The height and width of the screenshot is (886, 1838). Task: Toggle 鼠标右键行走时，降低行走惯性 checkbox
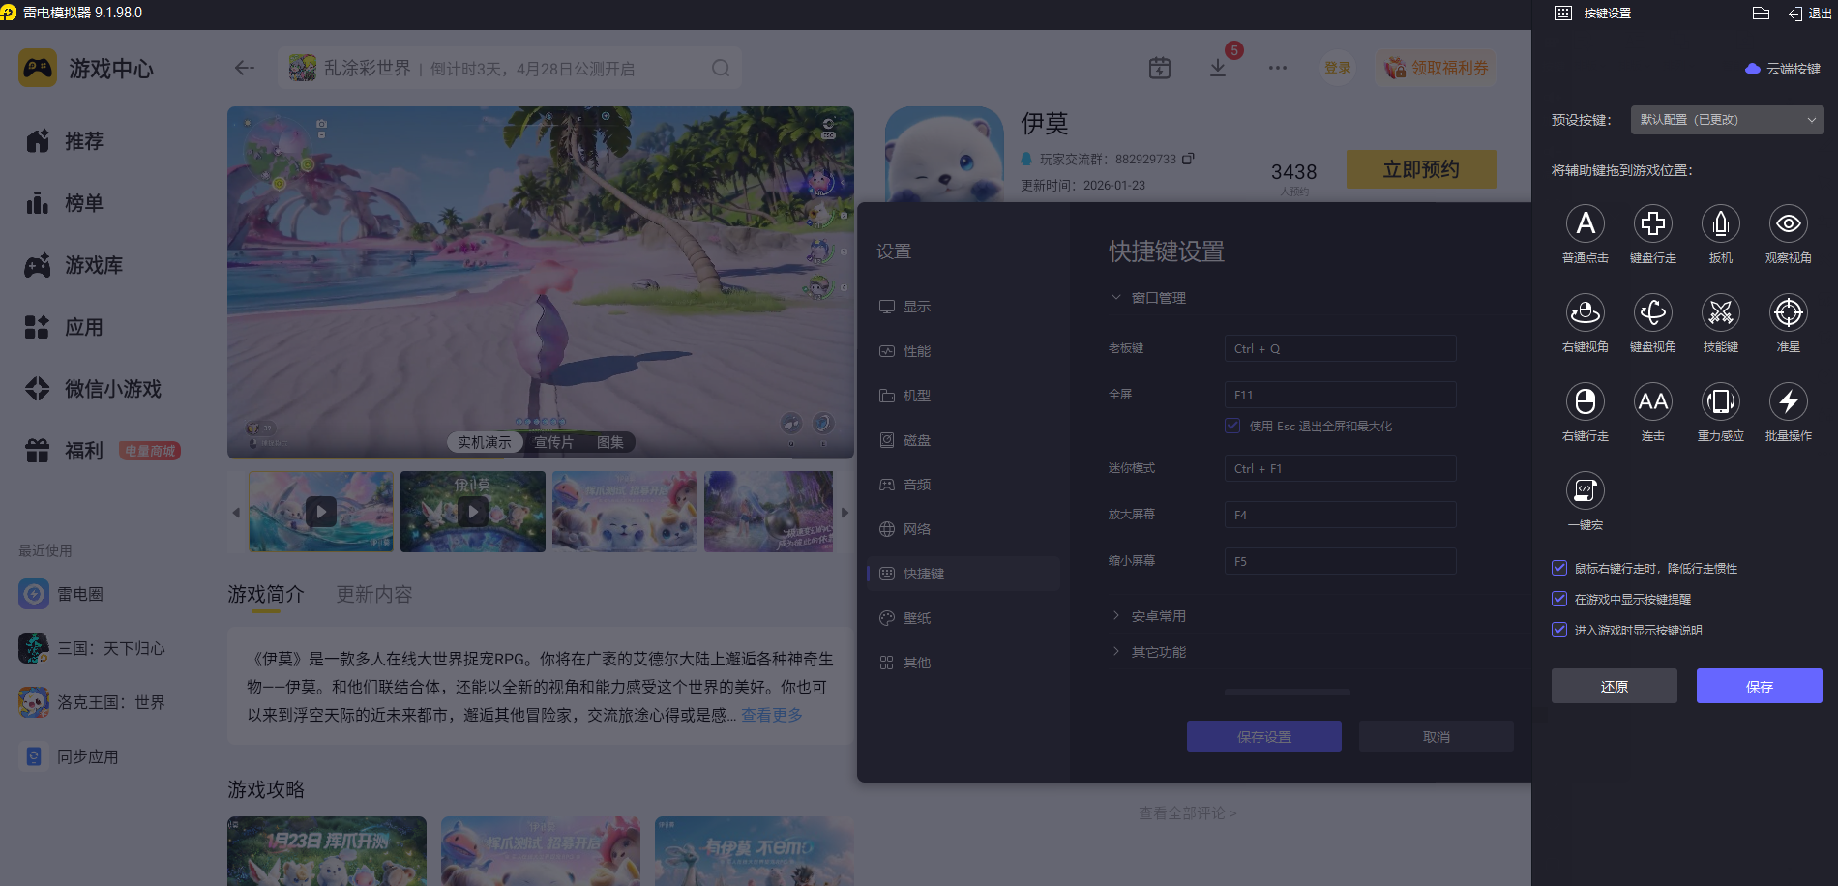(1558, 568)
